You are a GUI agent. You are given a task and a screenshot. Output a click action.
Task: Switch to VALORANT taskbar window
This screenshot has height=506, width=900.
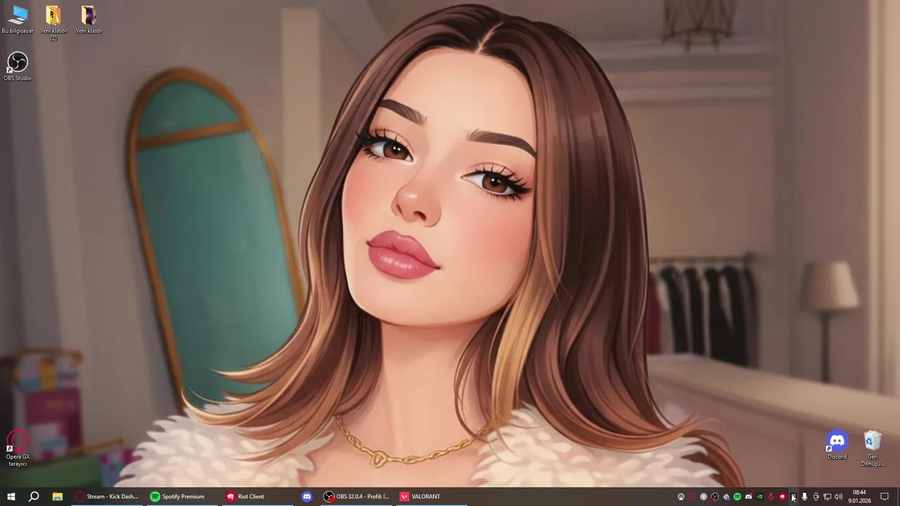click(431, 496)
